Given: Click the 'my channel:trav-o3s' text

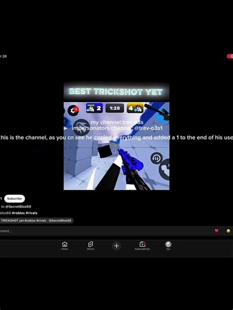Looking at the screenshot, I should click(117, 122).
